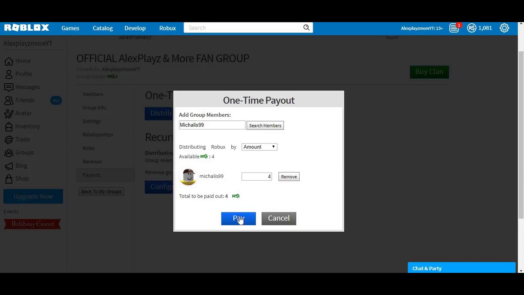Screen dimensions: 524x295
Task: Click the Groups sidebar icon
Action: 9,153
